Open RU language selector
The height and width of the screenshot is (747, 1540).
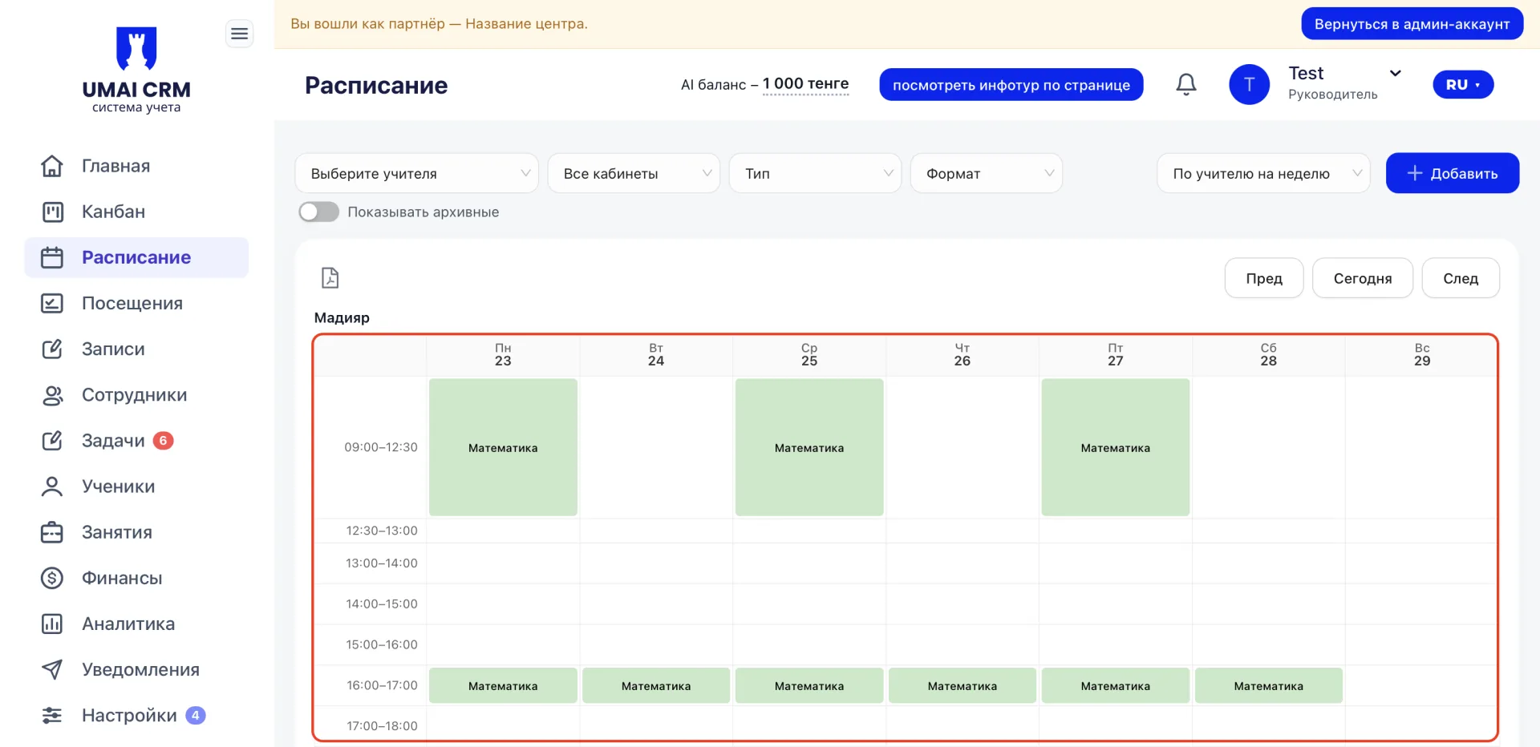pos(1463,84)
